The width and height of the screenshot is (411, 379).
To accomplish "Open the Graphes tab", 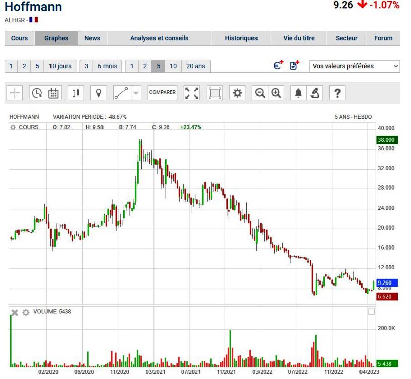I will click(57, 38).
